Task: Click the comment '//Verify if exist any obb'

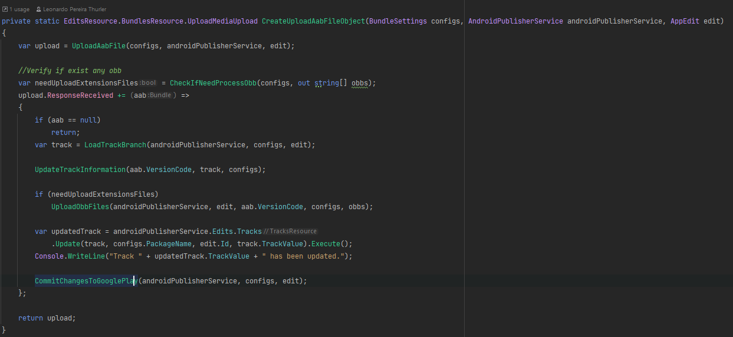Action: (x=70, y=71)
